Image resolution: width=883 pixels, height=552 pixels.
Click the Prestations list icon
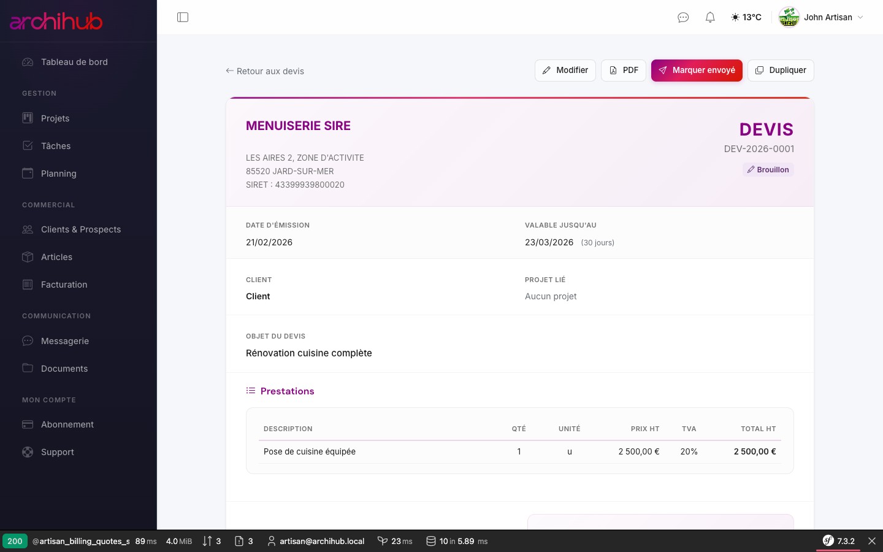[251, 391]
